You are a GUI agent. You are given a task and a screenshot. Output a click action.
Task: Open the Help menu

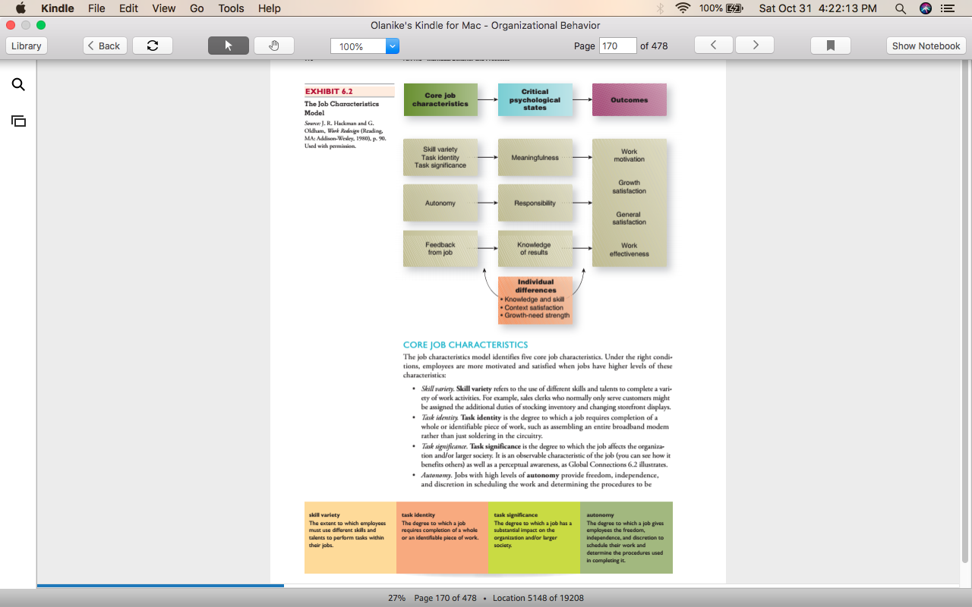(270, 8)
